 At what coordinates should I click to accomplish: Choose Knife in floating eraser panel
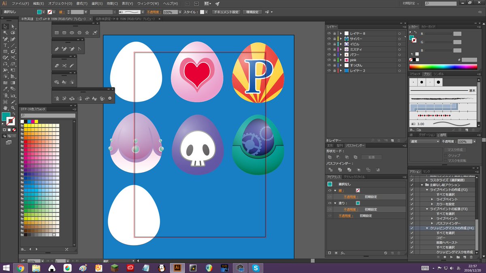[72, 65]
